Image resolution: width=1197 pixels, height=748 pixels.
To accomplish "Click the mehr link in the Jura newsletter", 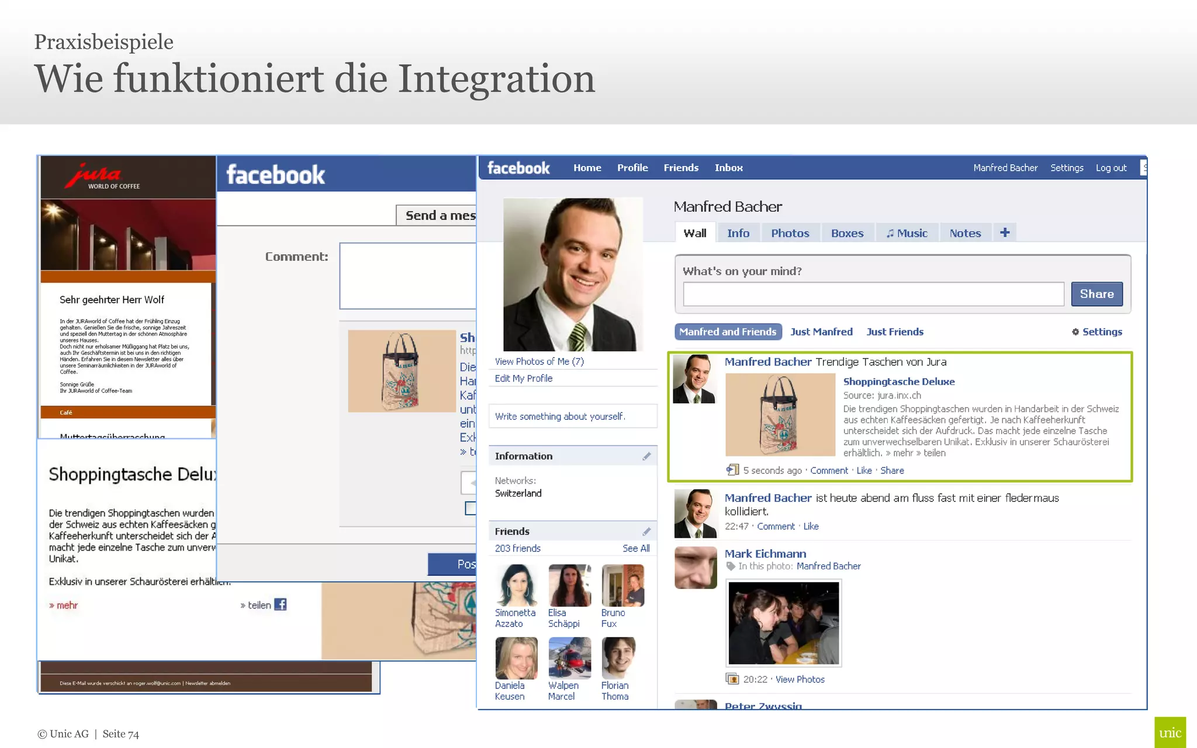I will (x=63, y=605).
